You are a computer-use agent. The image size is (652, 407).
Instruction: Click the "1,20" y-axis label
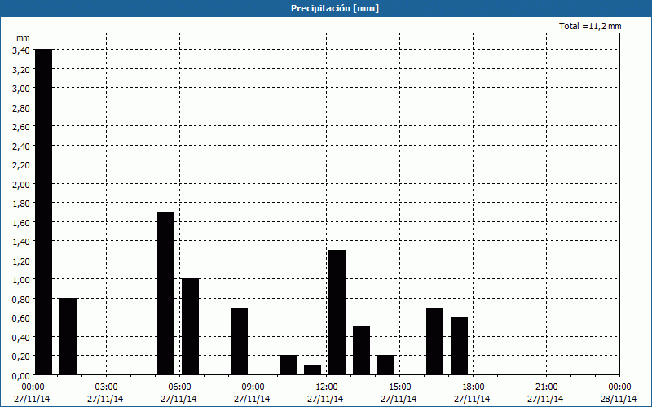(21, 260)
